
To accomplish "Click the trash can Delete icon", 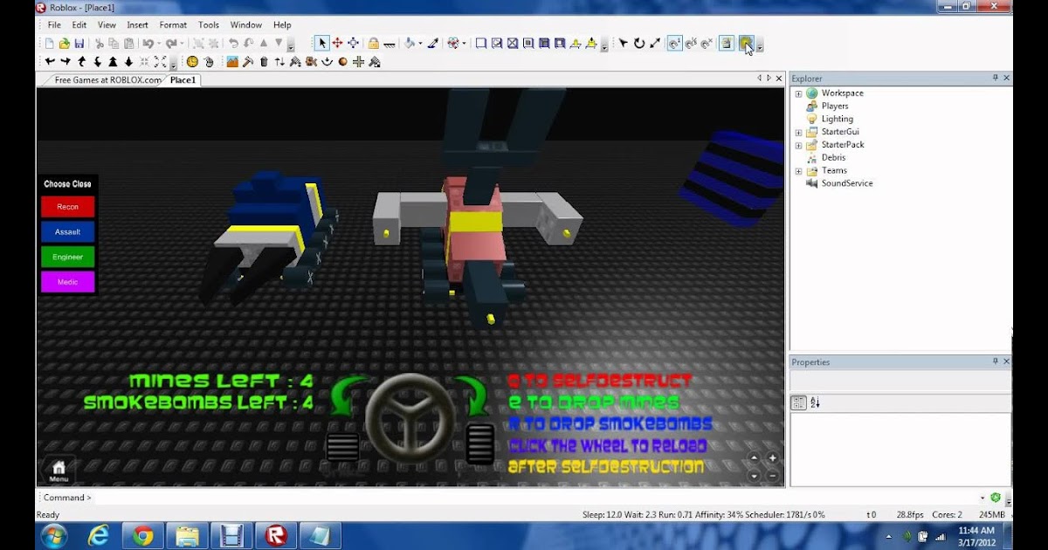I will 264,62.
